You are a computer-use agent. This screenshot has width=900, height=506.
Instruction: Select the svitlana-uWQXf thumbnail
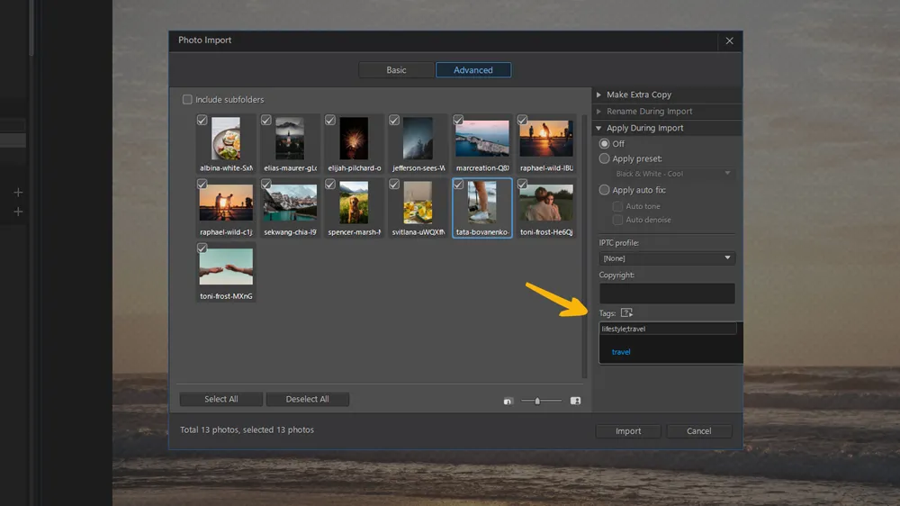point(418,203)
